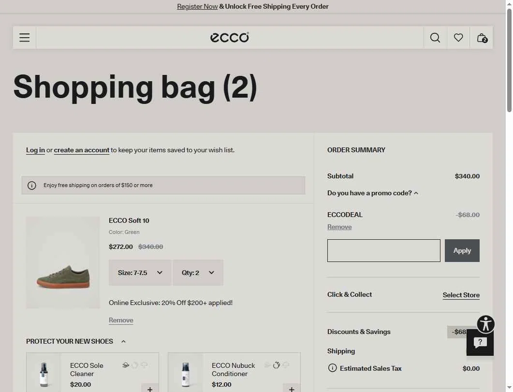Click the ECCO Nubuck Conditioner name
Viewport: 513px width, 392px height.
(x=233, y=369)
